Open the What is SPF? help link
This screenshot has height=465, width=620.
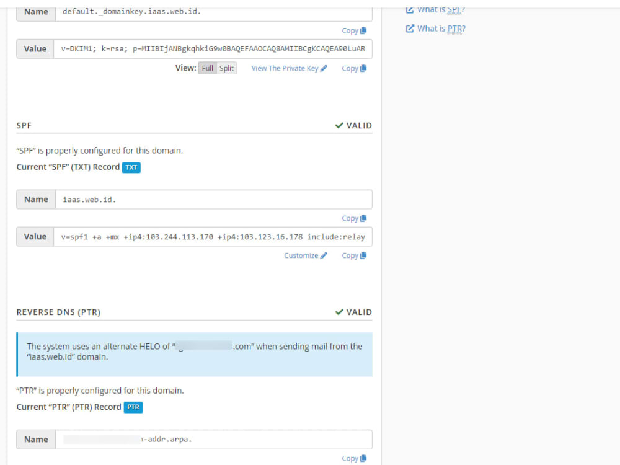point(441,10)
